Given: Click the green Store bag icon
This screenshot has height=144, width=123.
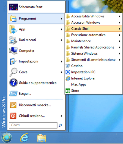Looking at the screenshot, I should (x=68, y=91).
